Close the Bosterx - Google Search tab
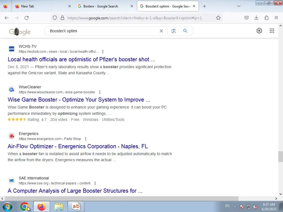This screenshot has height=212, width=283. coord(132,6)
